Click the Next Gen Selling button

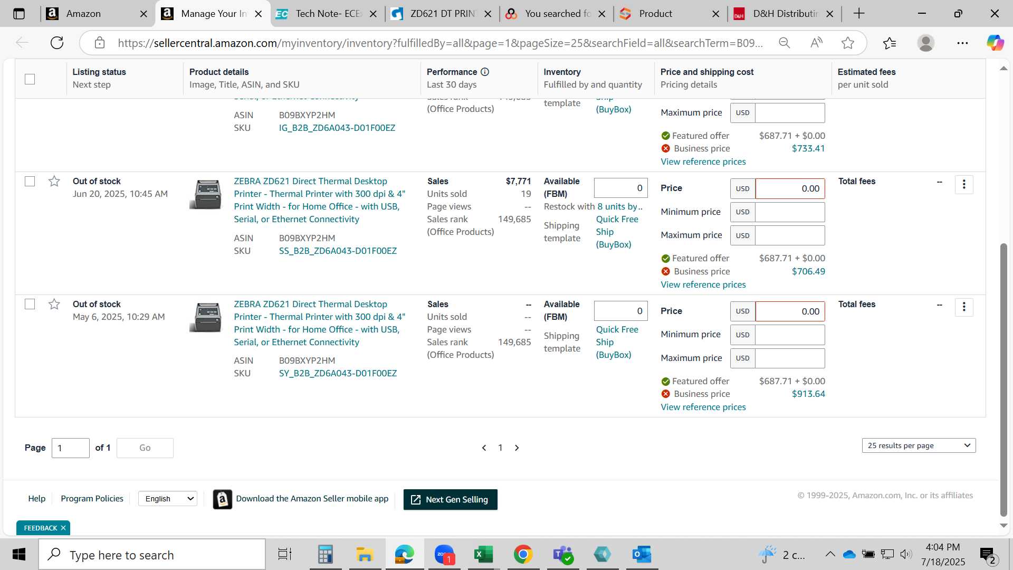point(450,499)
